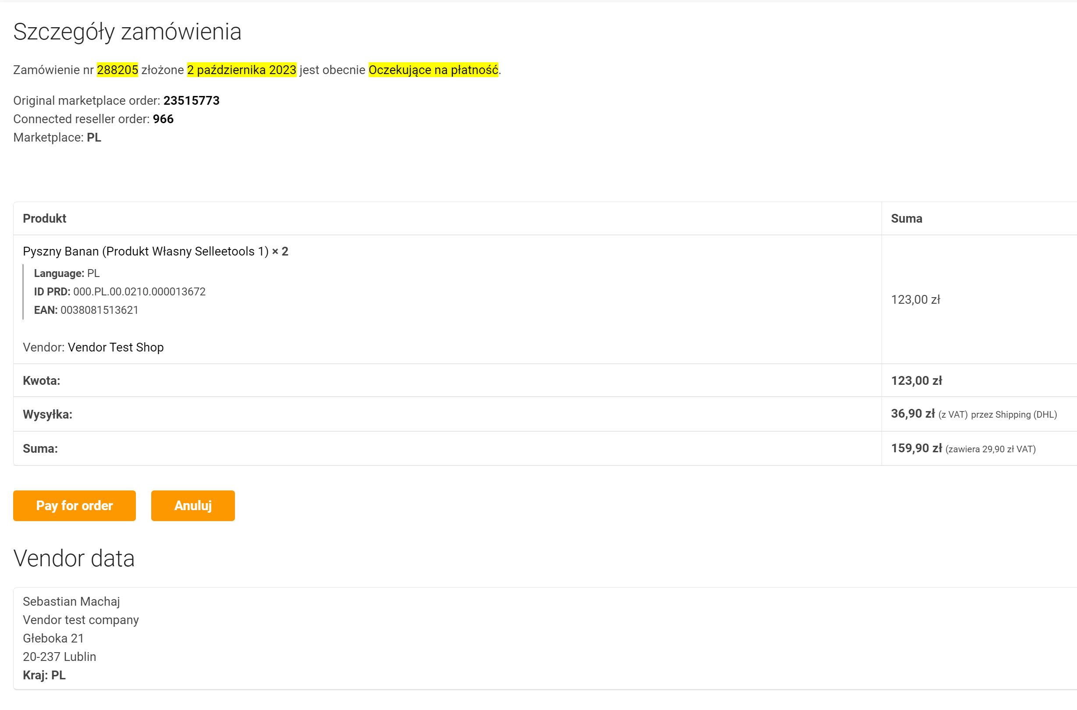Click the Pay for order button

[x=74, y=505]
